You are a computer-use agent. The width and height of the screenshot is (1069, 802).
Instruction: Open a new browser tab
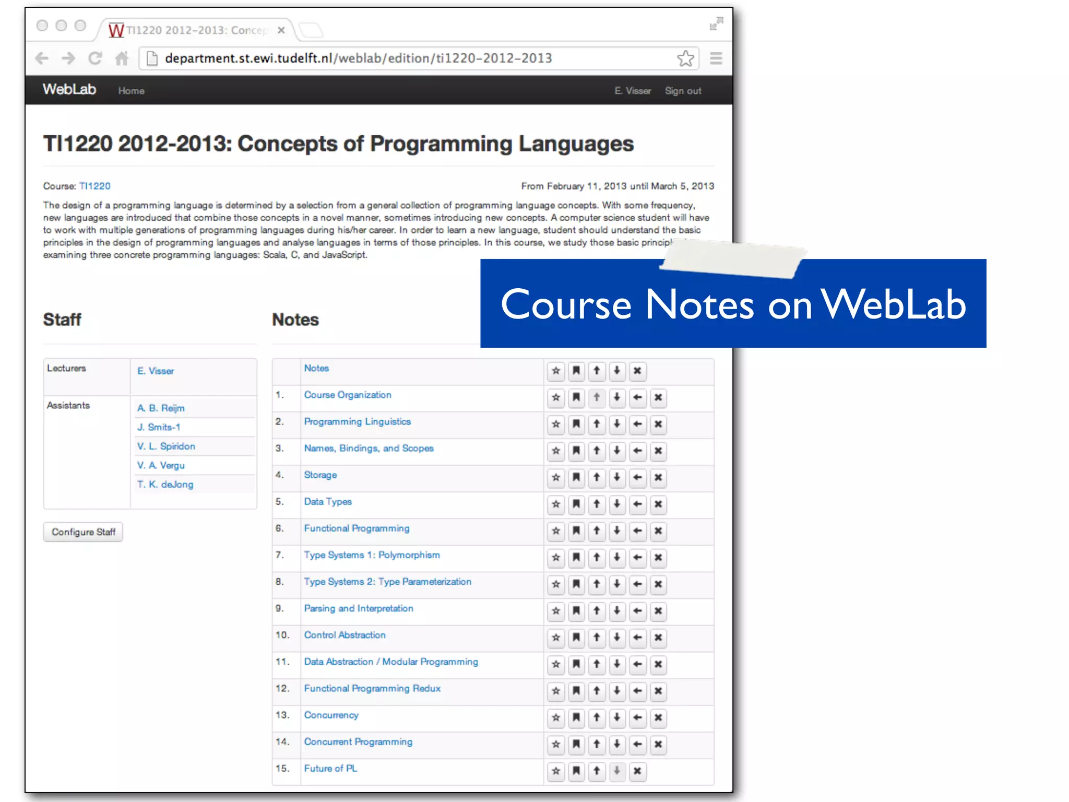pyautogui.click(x=312, y=30)
